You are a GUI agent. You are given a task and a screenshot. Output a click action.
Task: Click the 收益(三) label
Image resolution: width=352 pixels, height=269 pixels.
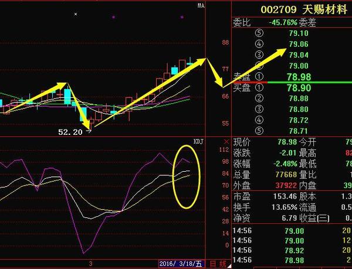[x=314, y=218]
